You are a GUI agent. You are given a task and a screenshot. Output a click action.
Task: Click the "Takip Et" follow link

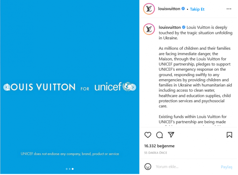point(197,9)
